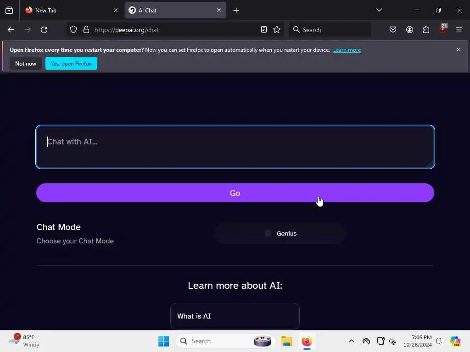Dismiss the Firefox startup notification bar
This screenshot has width=470, height=352.
coord(459,49)
